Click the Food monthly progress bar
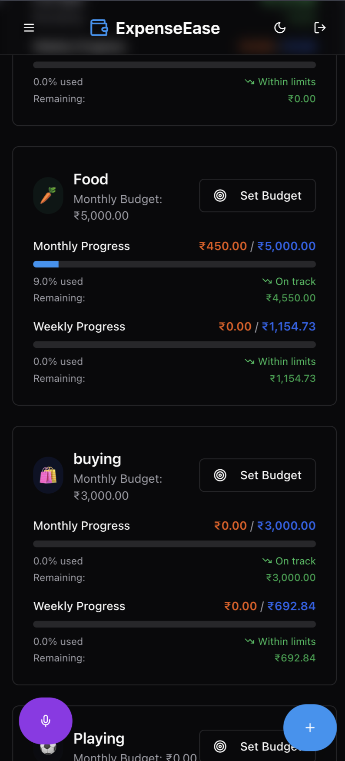Image resolution: width=345 pixels, height=761 pixels. (174, 264)
